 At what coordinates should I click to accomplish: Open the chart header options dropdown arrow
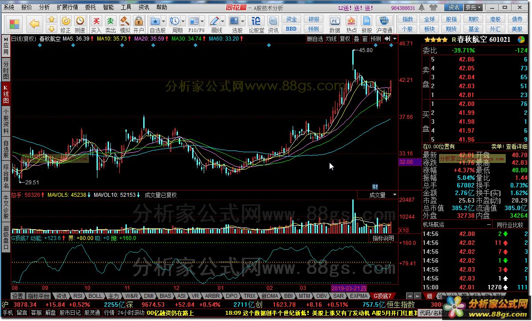coord(395,39)
